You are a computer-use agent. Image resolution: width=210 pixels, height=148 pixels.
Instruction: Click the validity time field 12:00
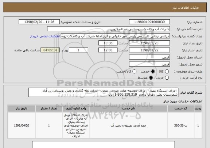(x=108, y=50)
